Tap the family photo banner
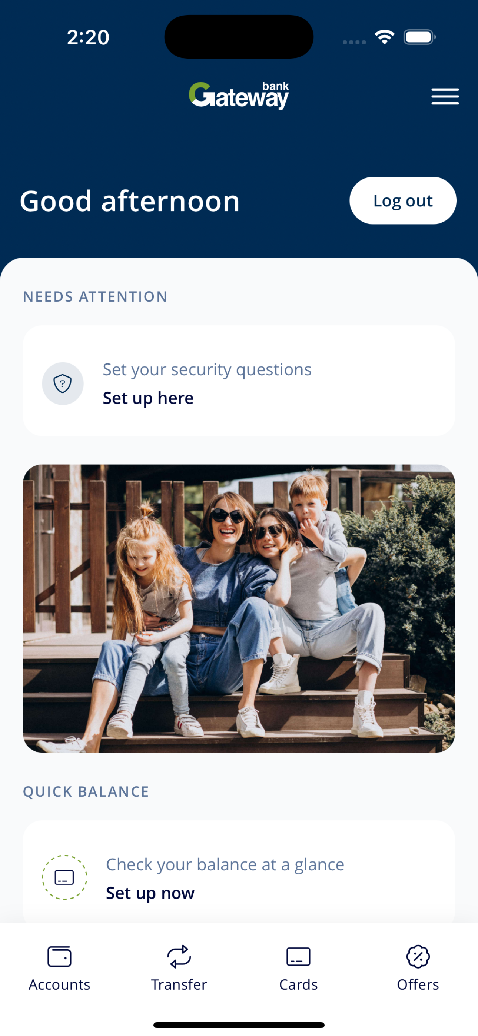The width and height of the screenshot is (478, 1036). click(x=239, y=608)
